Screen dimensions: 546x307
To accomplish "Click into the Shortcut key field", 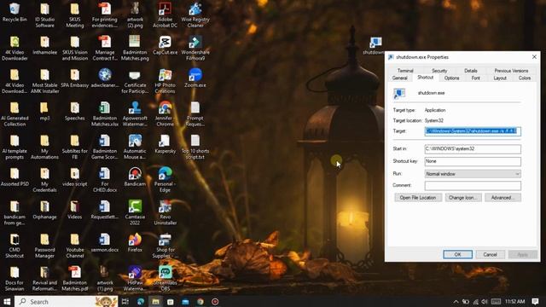I will pos(473,161).
